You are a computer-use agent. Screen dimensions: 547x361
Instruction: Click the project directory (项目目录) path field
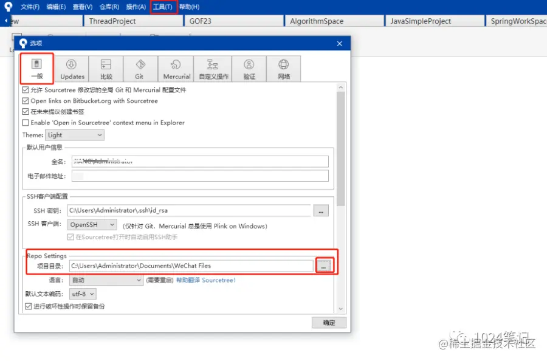[191, 266]
